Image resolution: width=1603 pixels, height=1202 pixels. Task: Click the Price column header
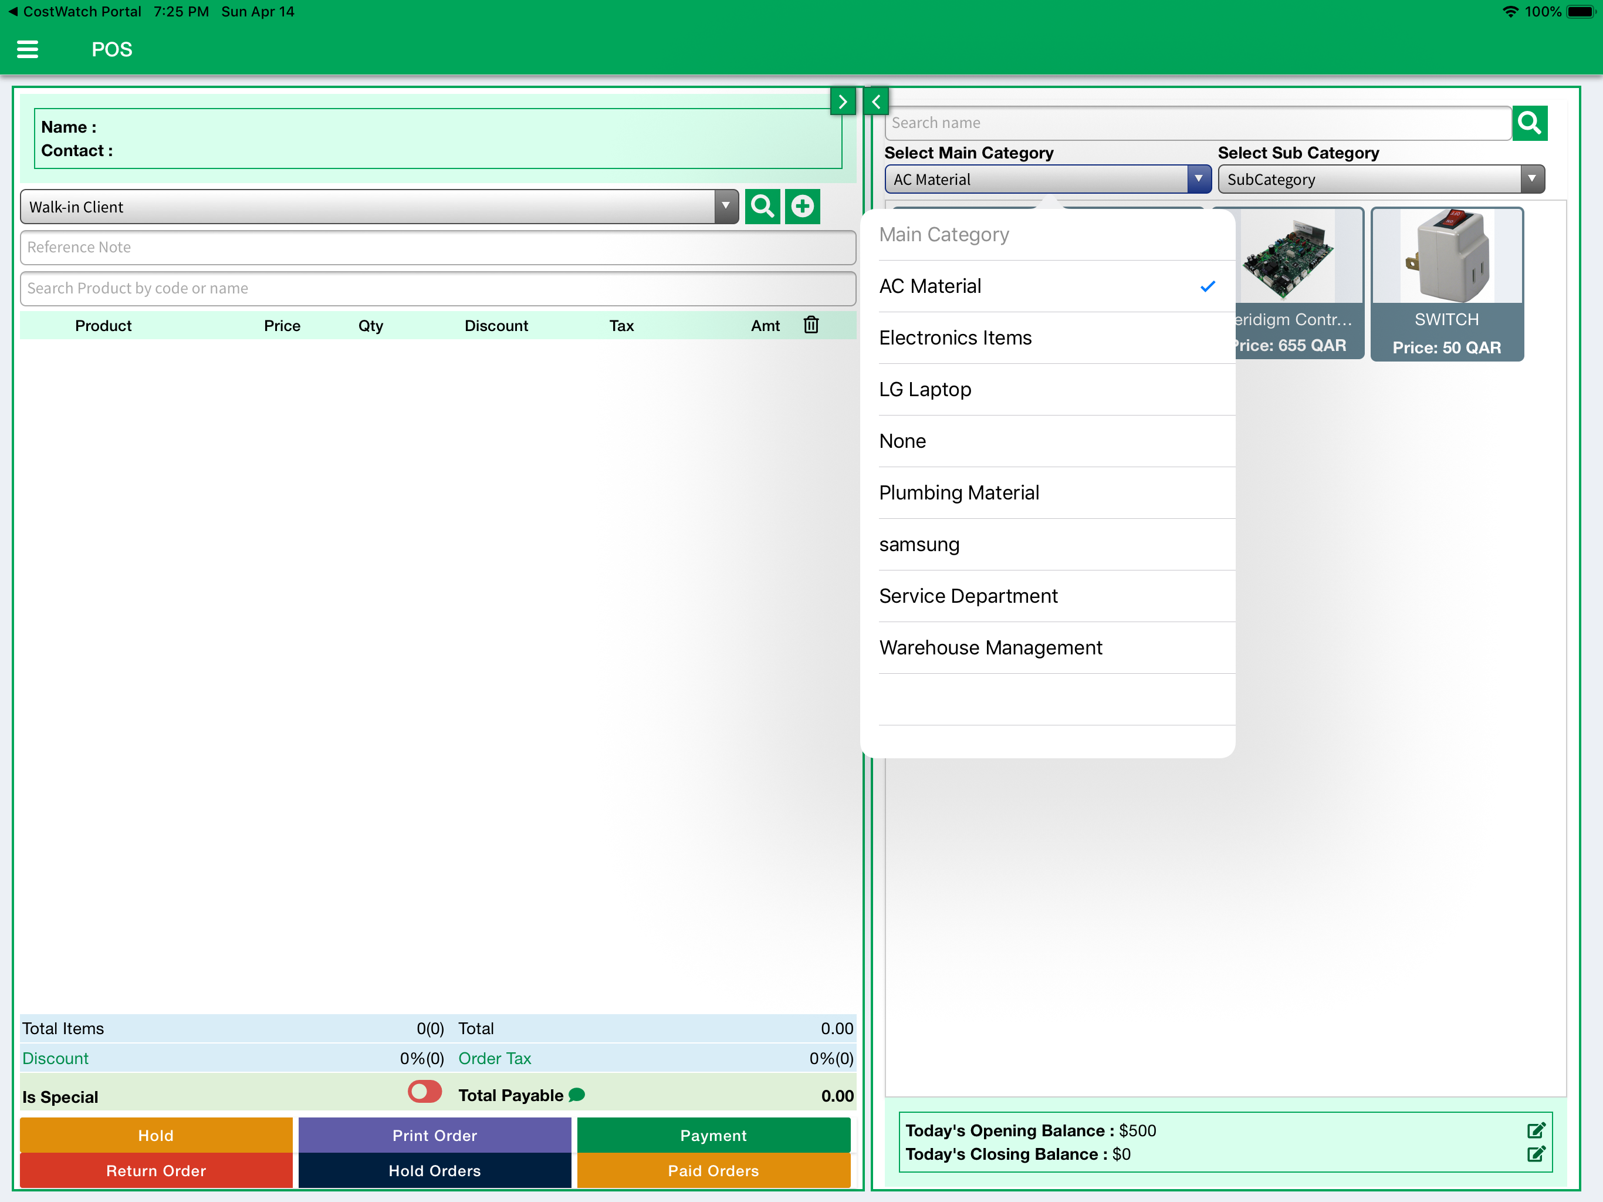click(282, 326)
